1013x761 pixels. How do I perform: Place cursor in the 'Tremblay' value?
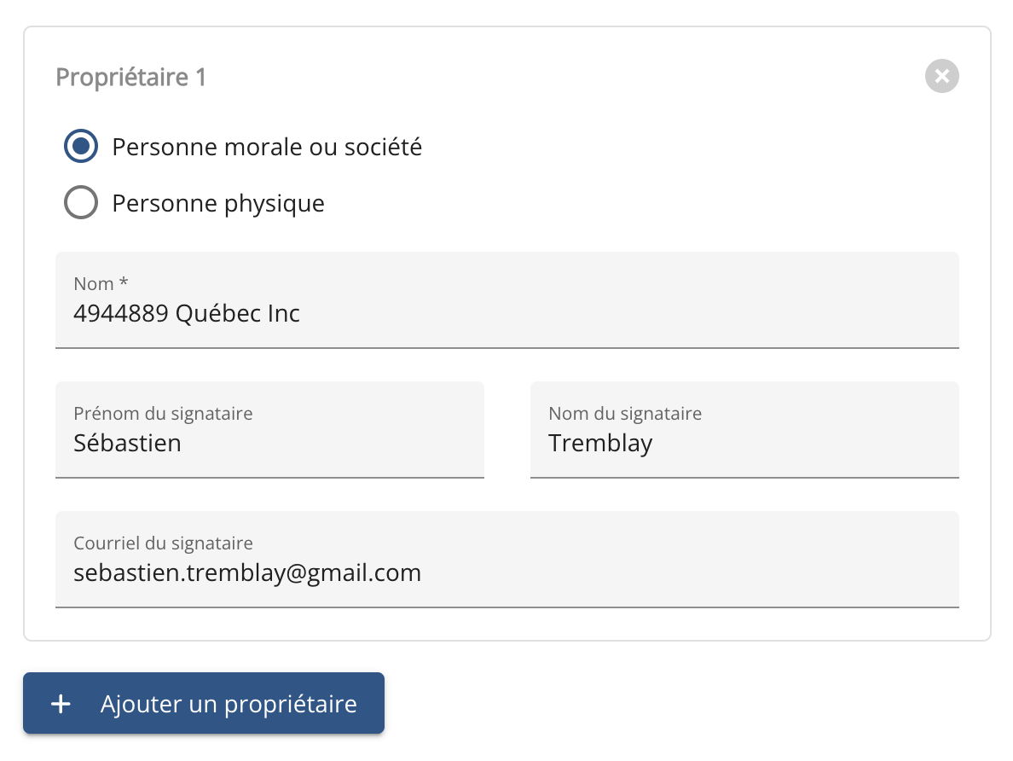pos(600,444)
